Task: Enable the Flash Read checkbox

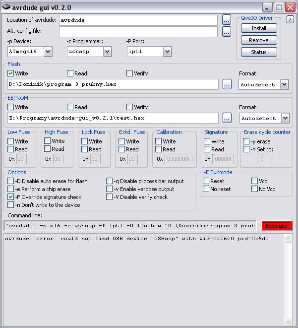Action: coord(70,73)
